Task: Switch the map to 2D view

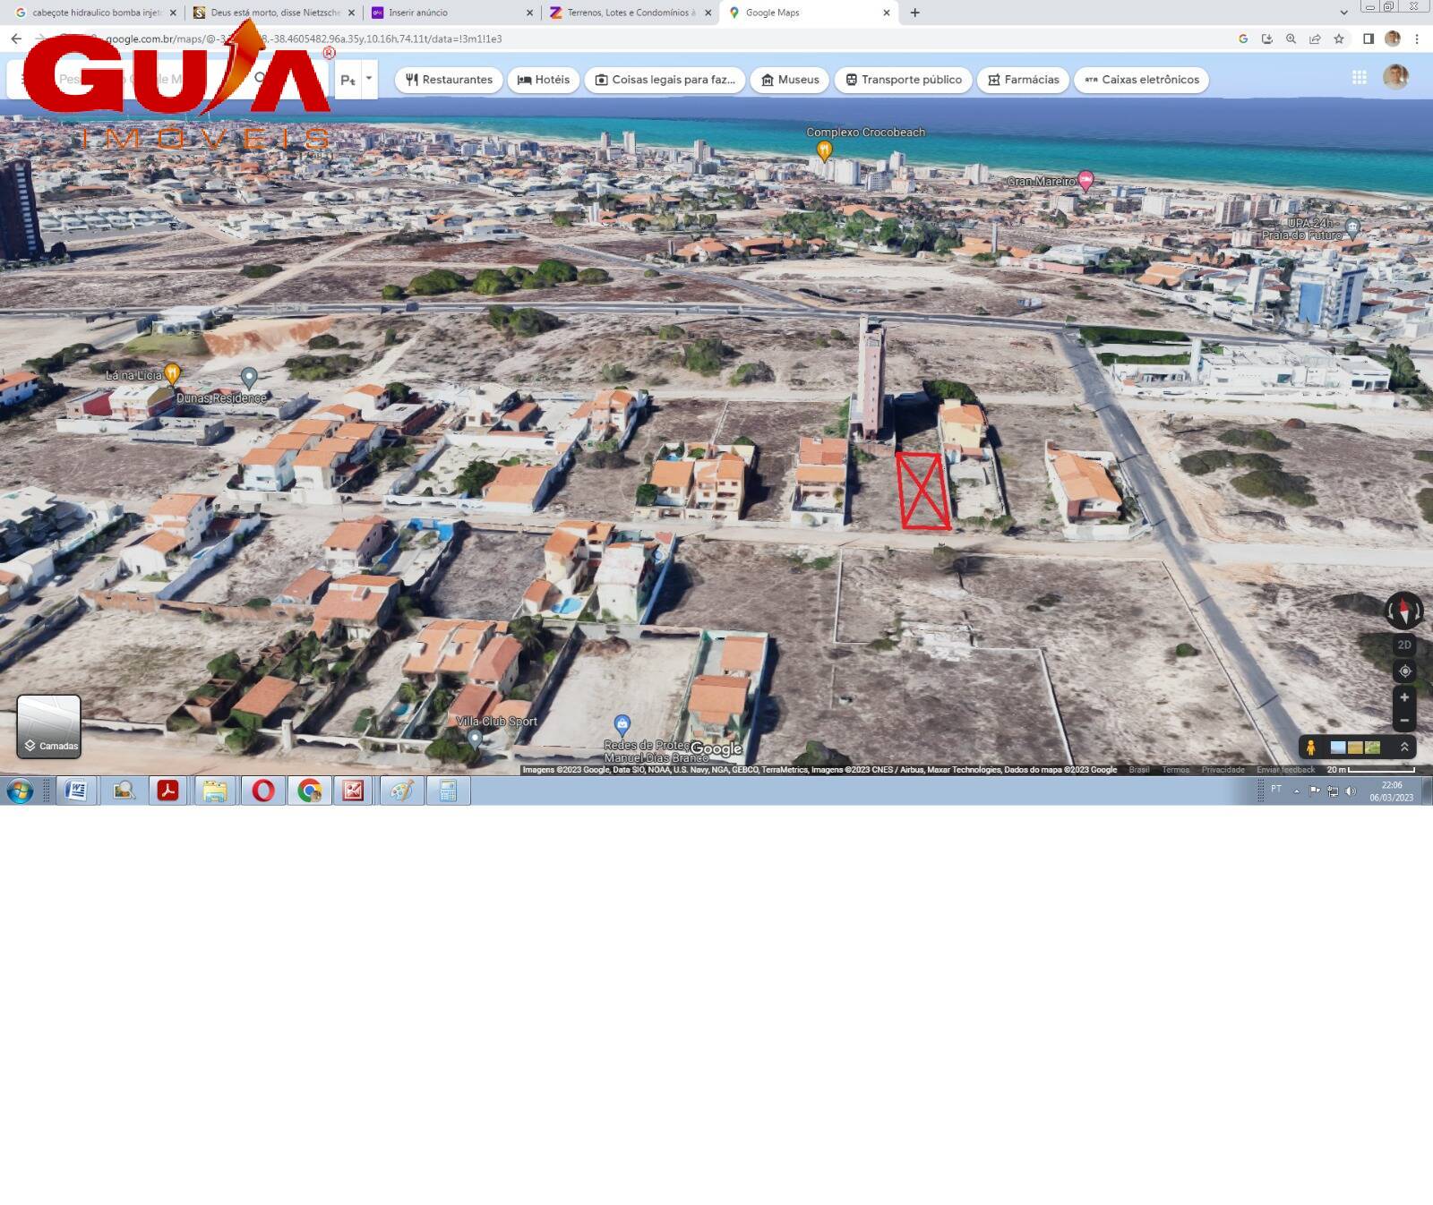Action: click(x=1404, y=645)
